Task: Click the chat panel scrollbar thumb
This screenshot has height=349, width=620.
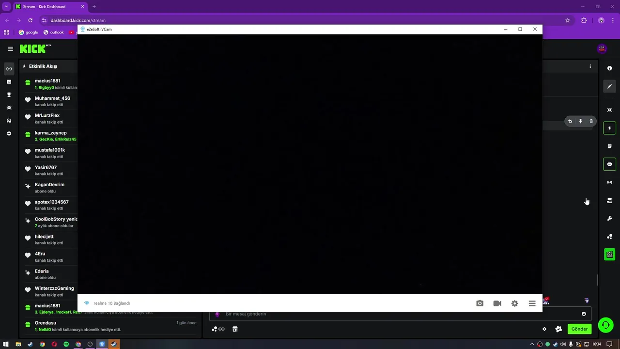Action: coord(597,280)
